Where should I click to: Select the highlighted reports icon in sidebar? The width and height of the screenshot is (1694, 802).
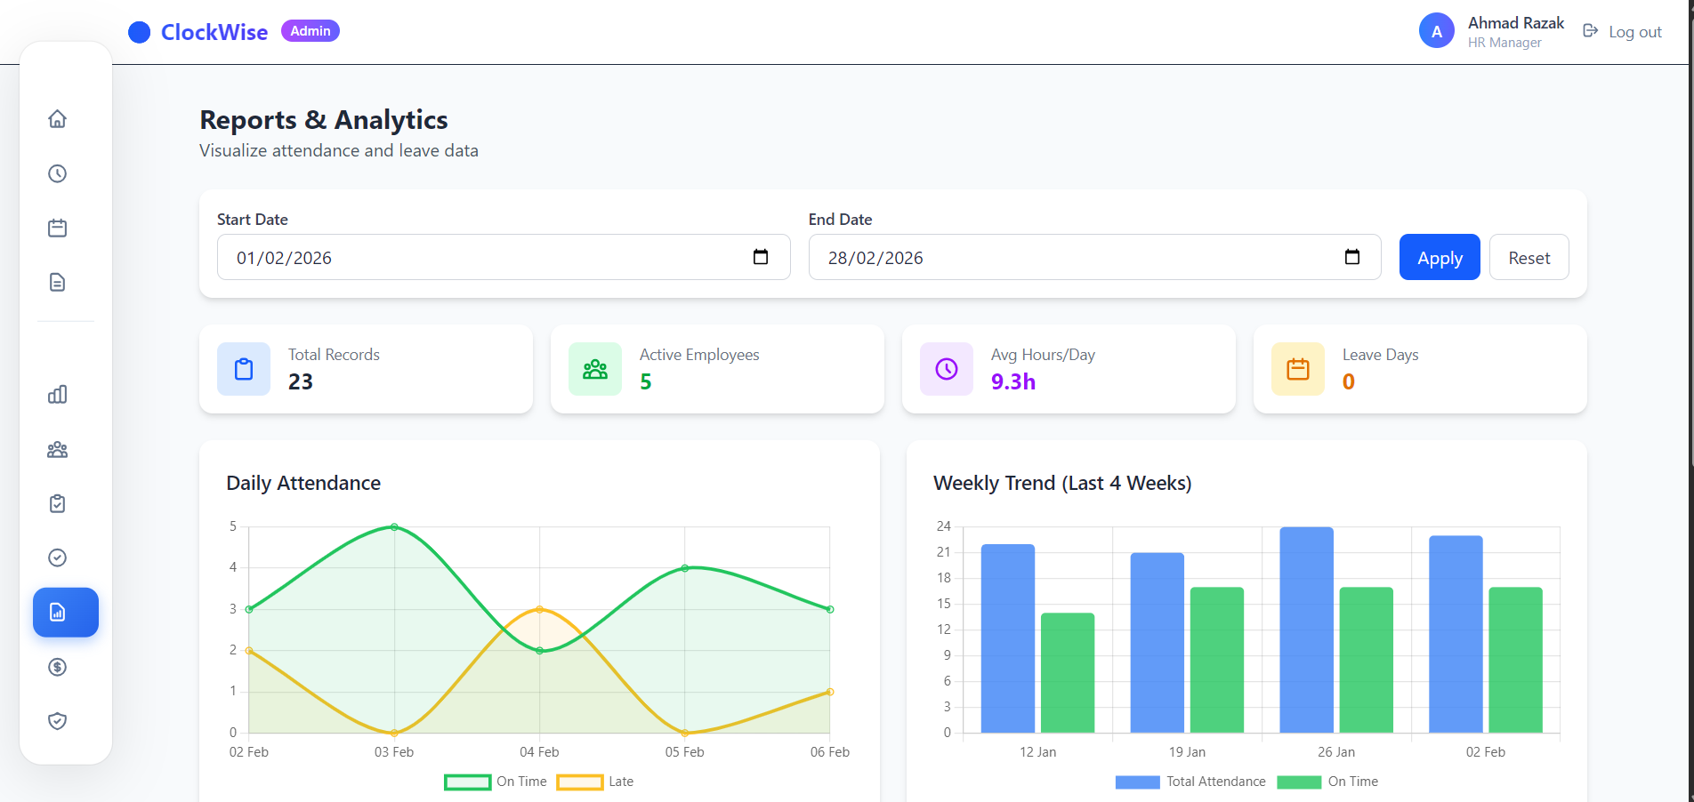coord(65,613)
